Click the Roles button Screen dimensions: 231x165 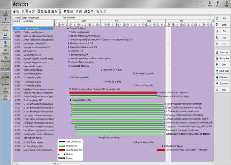click(x=223, y=65)
